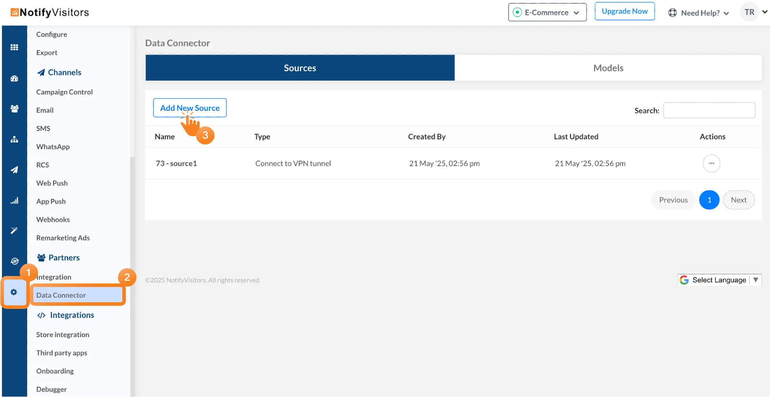770x397 pixels.
Task: Click the Add New Source button
Action: click(x=190, y=108)
